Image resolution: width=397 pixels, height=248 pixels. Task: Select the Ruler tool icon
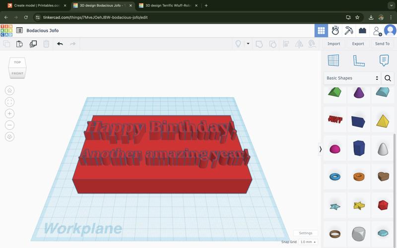click(x=359, y=61)
